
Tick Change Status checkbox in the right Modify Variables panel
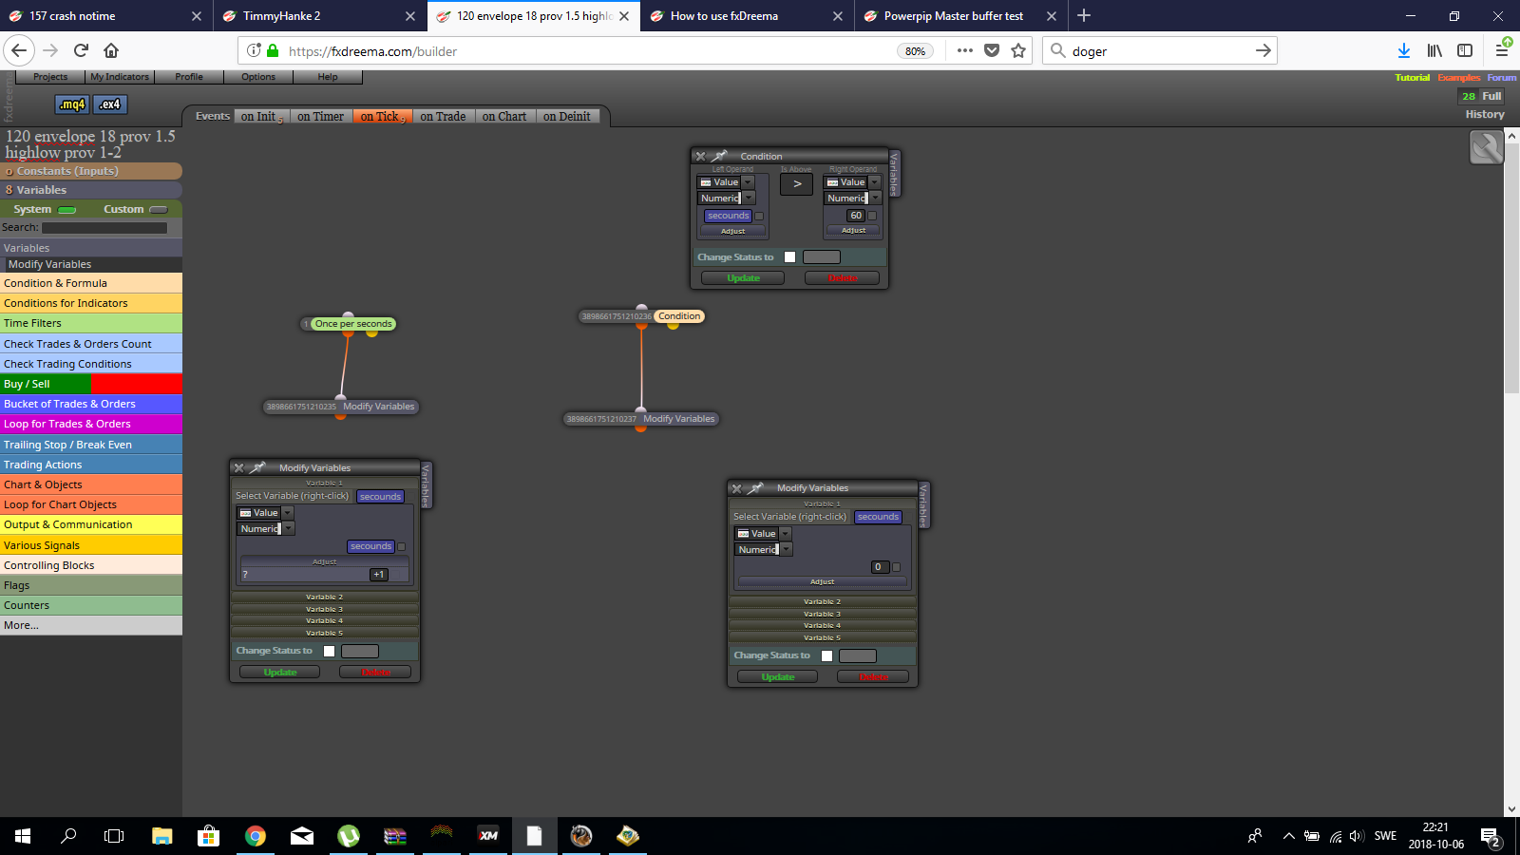tap(826, 655)
